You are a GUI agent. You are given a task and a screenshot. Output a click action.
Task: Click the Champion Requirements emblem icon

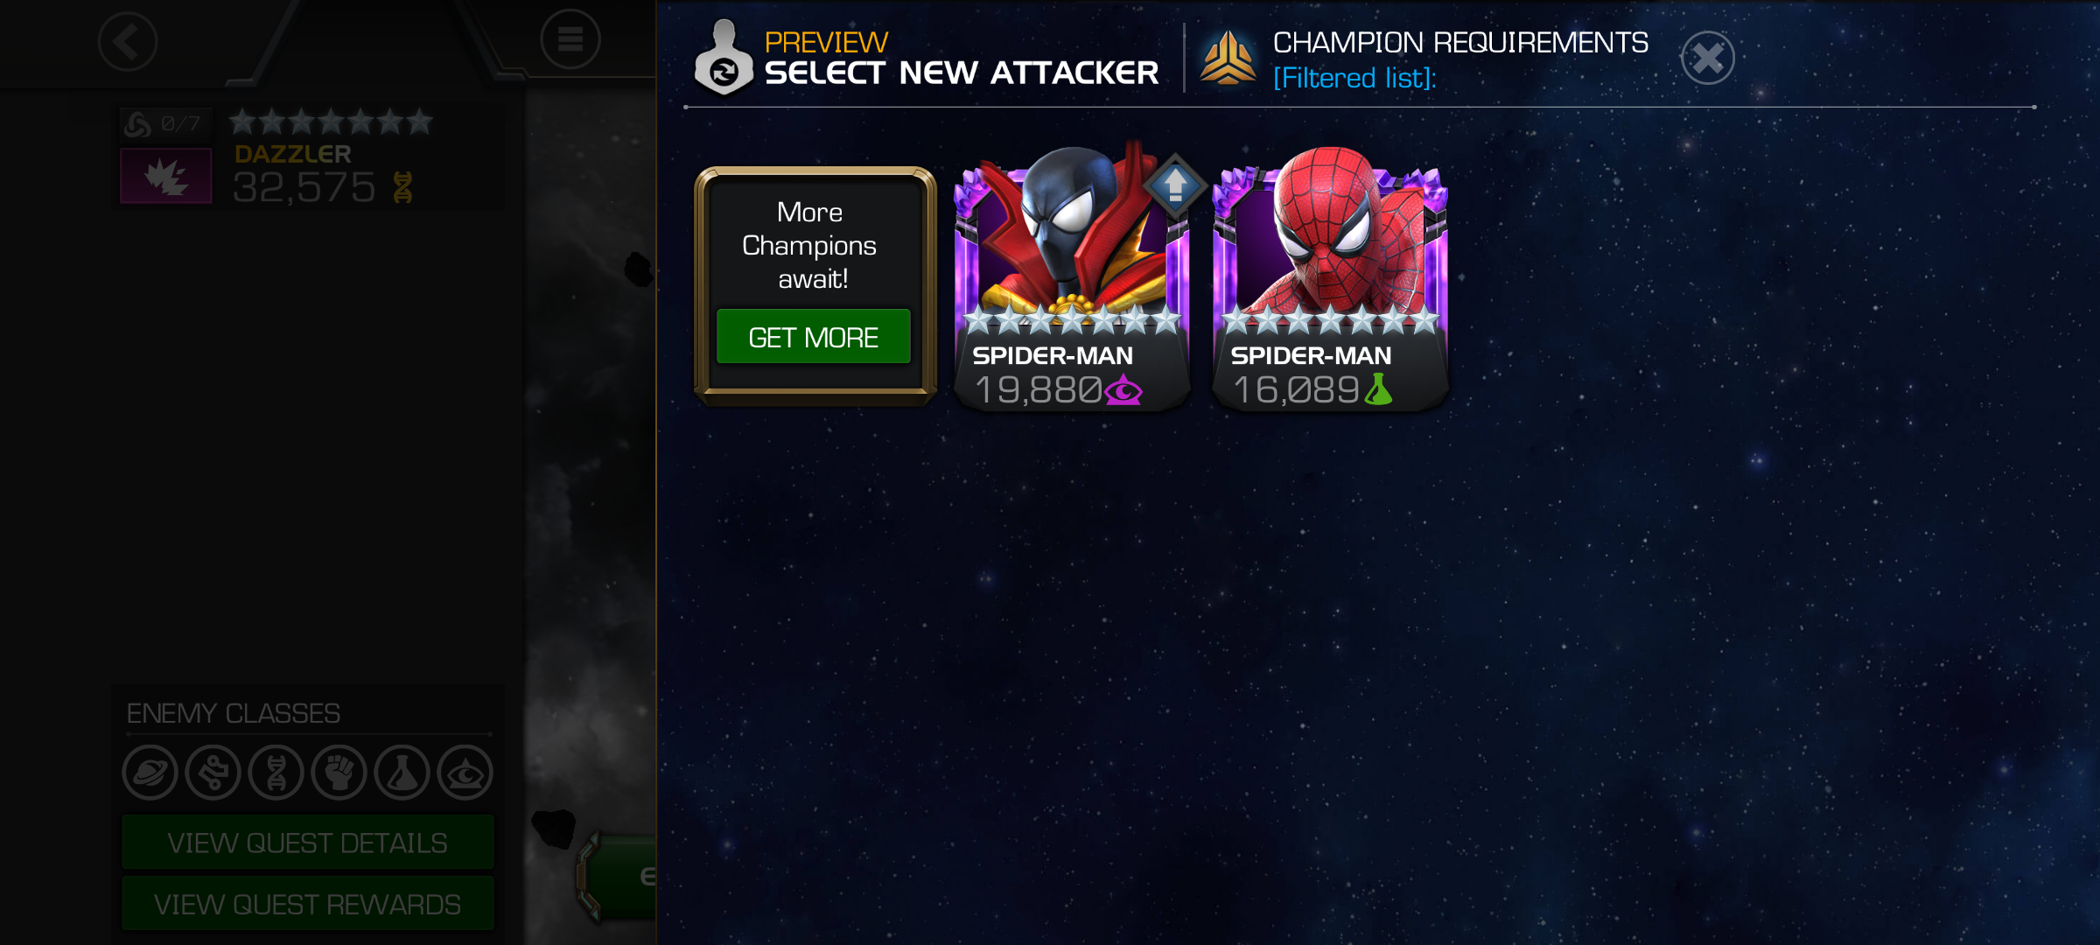coord(1228,58)
